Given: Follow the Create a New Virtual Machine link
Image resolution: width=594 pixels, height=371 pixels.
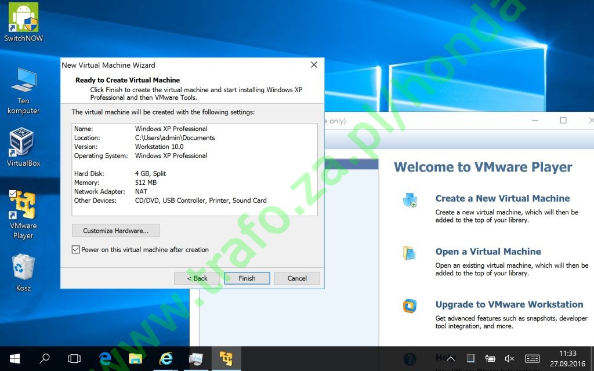Looking at the screenshot, I should pyautogui.click(x=502, y=198).
